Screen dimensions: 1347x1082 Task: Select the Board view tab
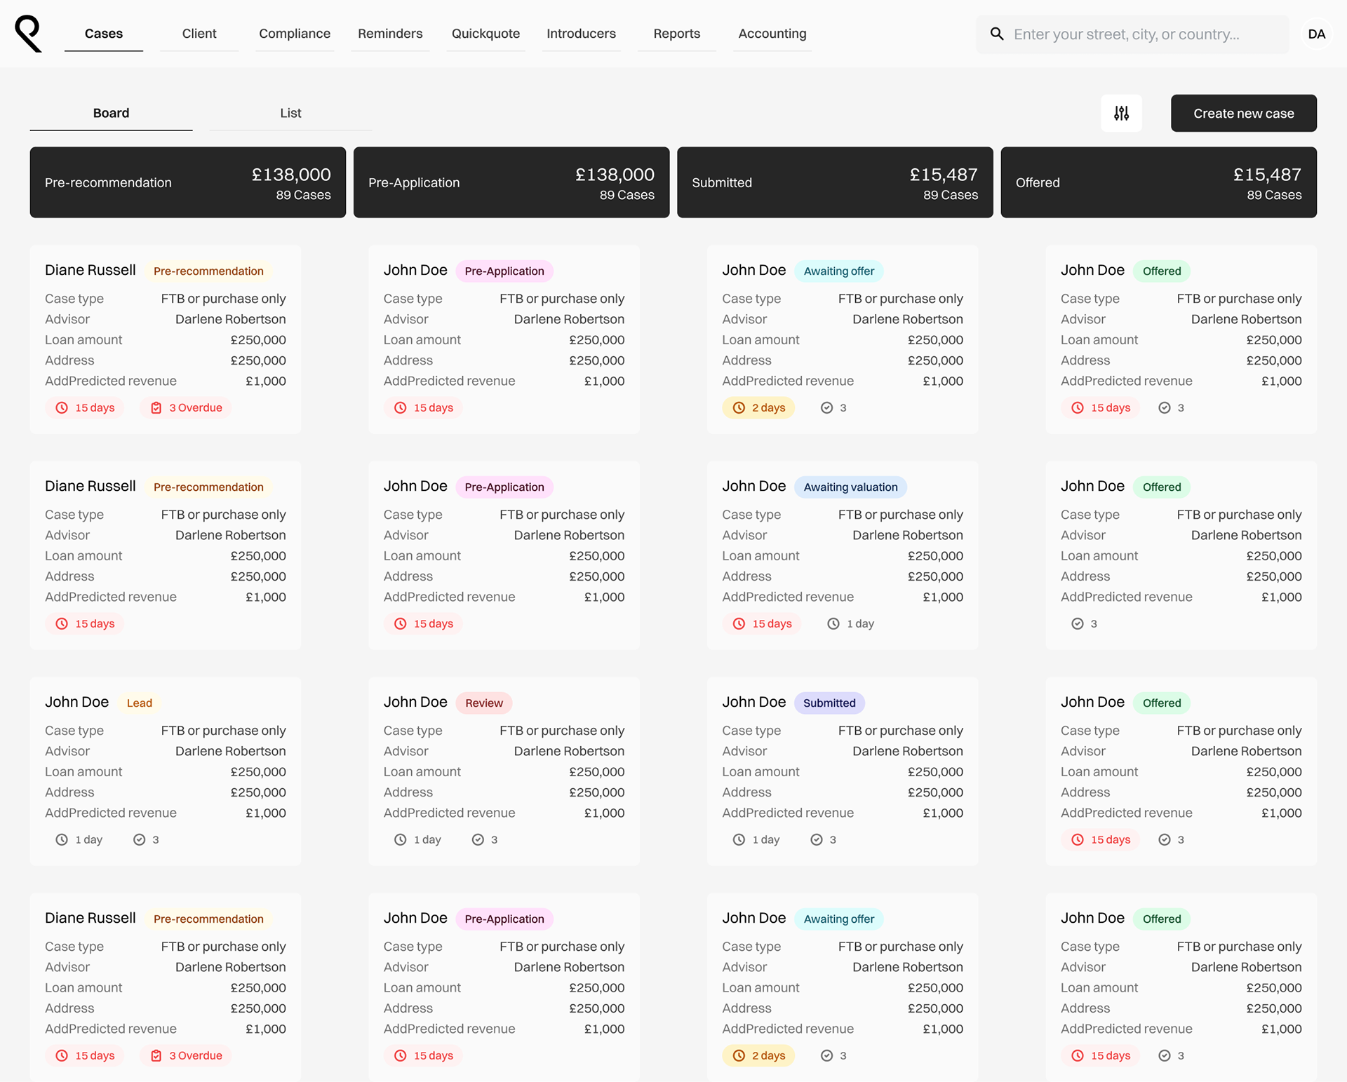pos(111,113)
